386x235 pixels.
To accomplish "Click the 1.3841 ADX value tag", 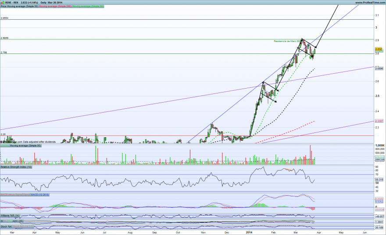I will point(379,222).
